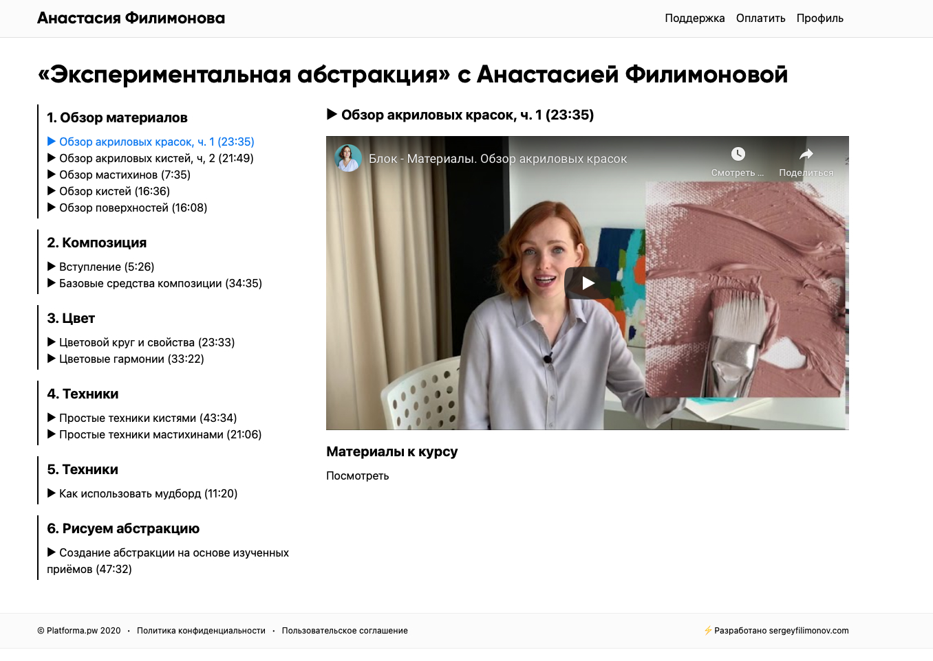Image resolution: width=933 pixels, height=661 pixels.
Task: Open lesson Цветовые гармонии (33:22)
Action: click(125, 359)
